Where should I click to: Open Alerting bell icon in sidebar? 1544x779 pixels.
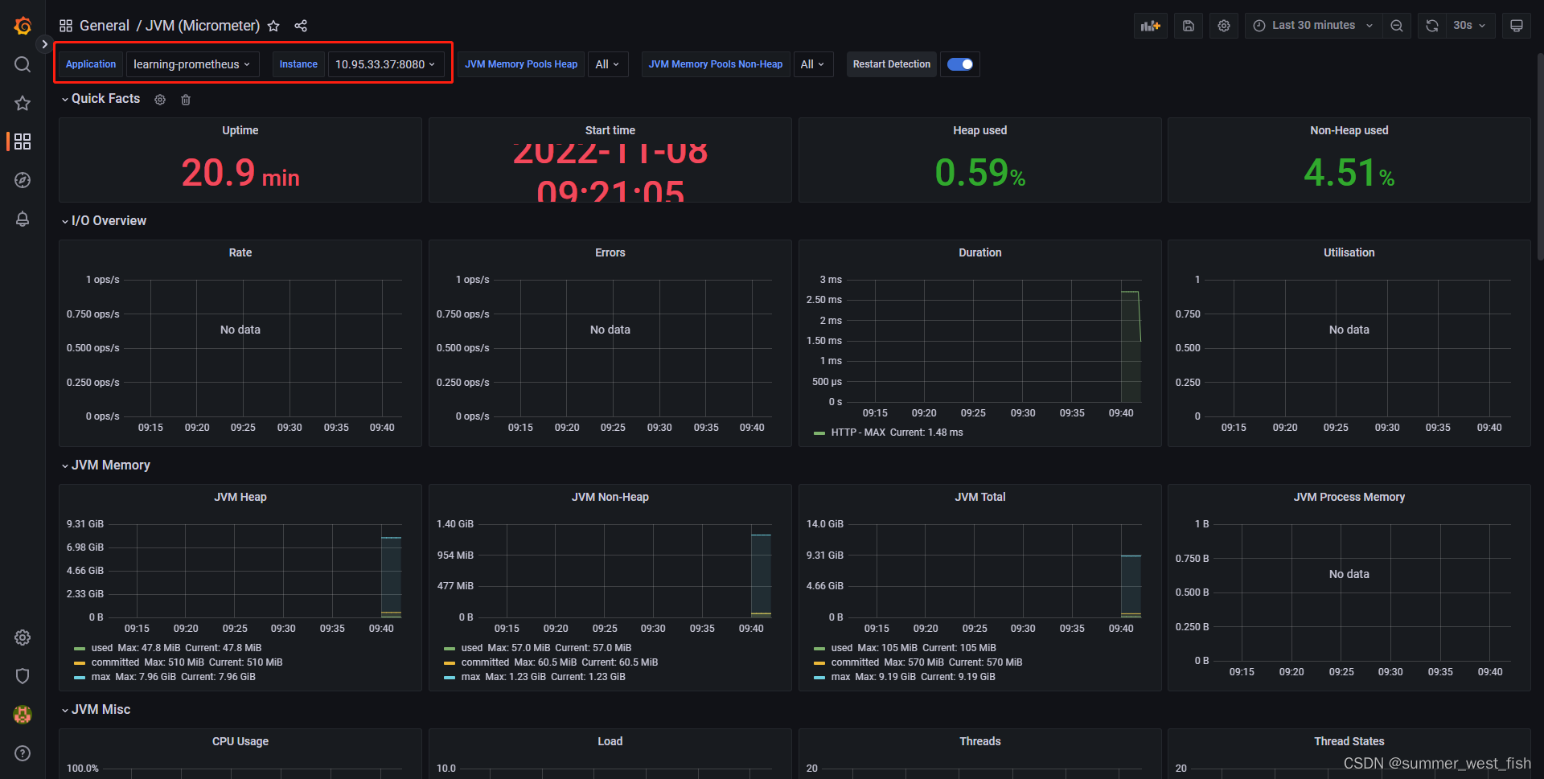coord(22,219)
